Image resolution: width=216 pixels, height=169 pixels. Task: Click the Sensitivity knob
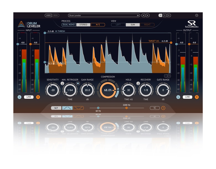point(53,90)
